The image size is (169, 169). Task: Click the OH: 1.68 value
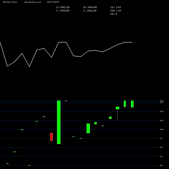[116, 11]
